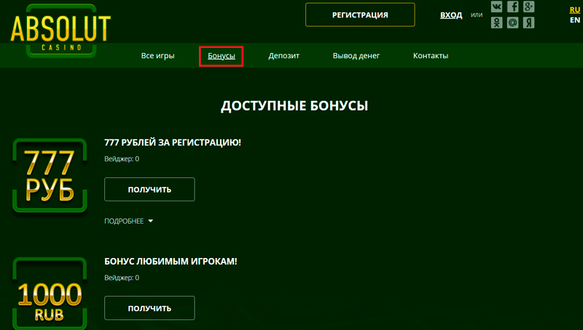The image size is (583, 330).
Task: Expand ПОДРОБНЕЕ details for the 777 bonus
Action: click(129, 221)
